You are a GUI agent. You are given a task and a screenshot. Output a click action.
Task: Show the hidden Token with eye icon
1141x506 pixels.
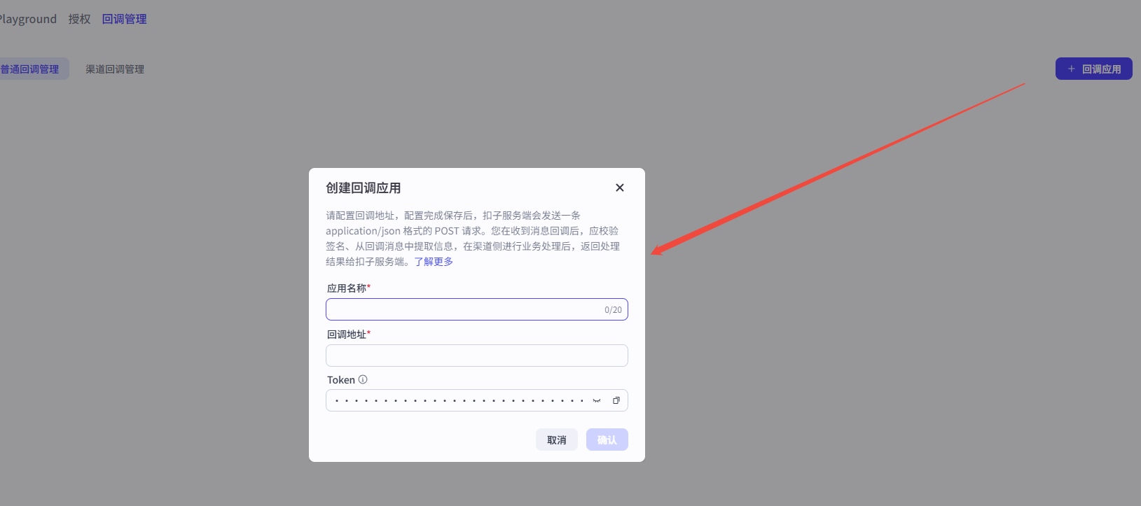597,401
